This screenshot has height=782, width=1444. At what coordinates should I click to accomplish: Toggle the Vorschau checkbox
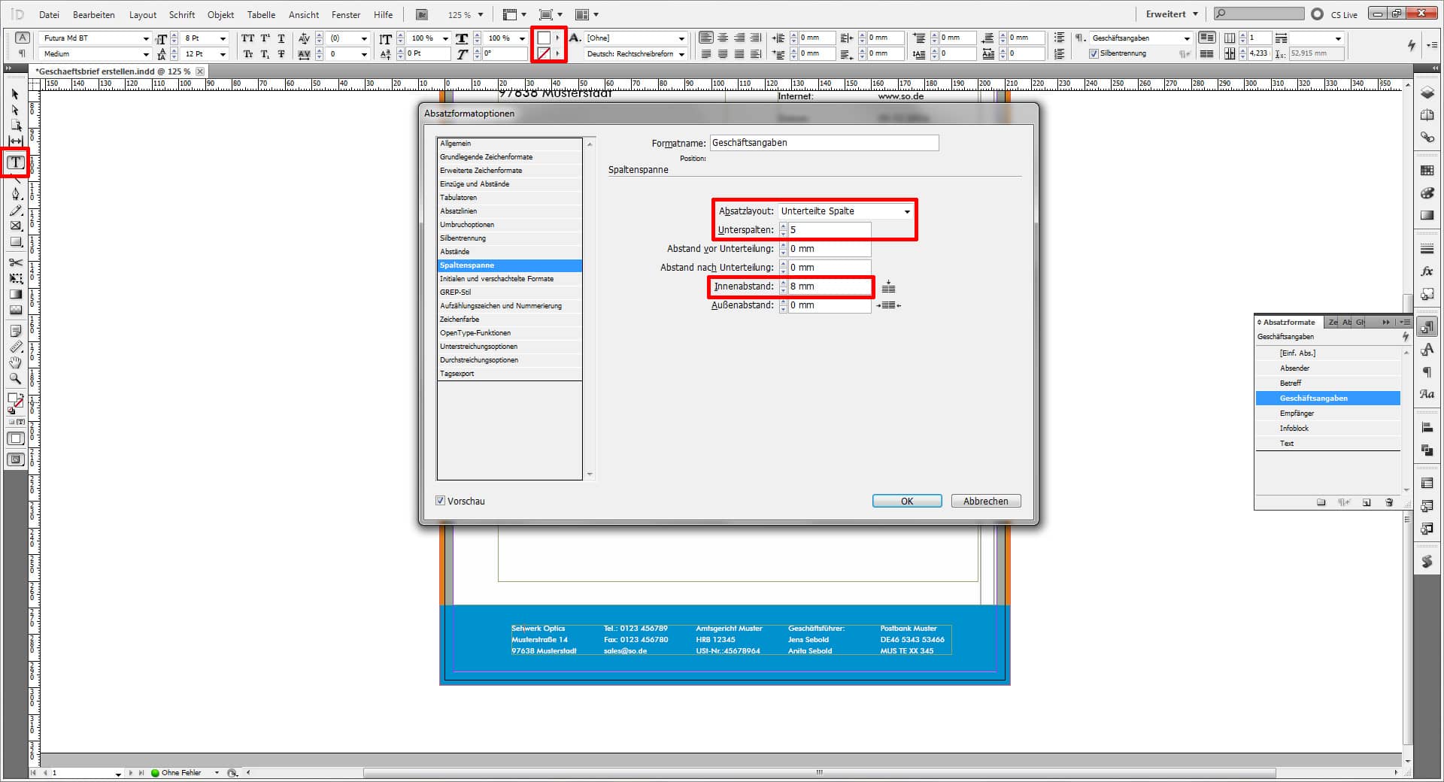[x=441, y=501]
